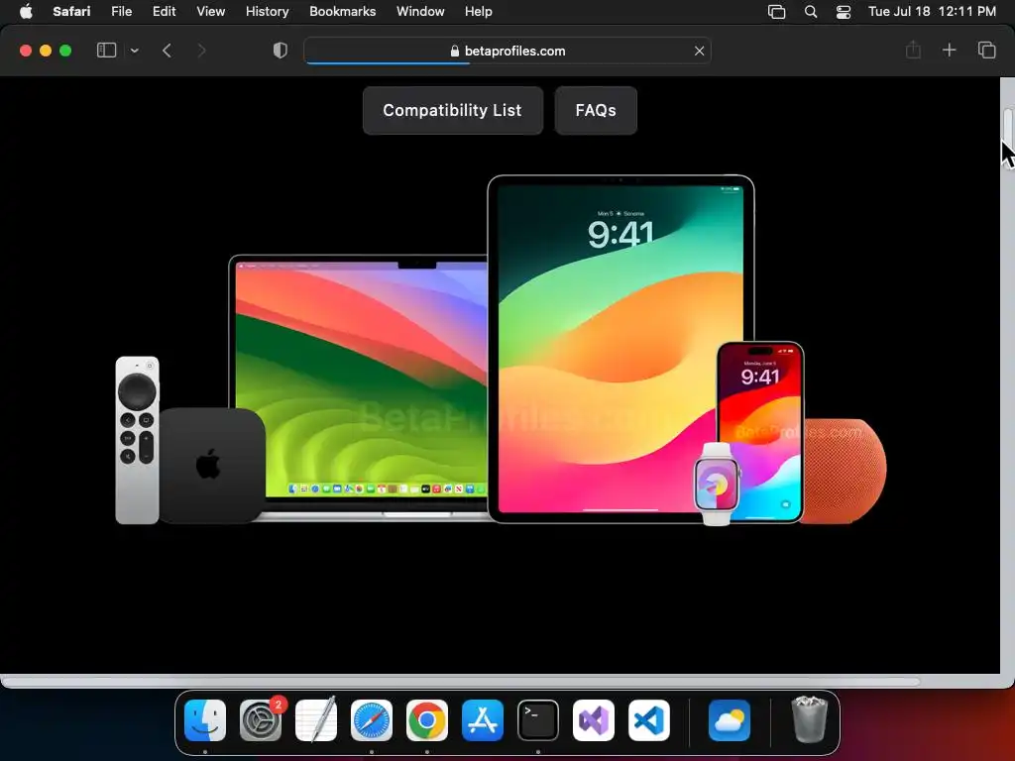
Task: Open Spotlight search in the menu bar
Action: [811, 12]
